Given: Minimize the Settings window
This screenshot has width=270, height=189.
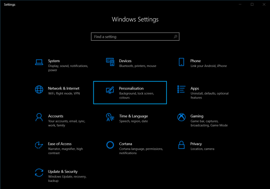Looking at the screenshot, I should pyautogui.click(x=240, y=4).
